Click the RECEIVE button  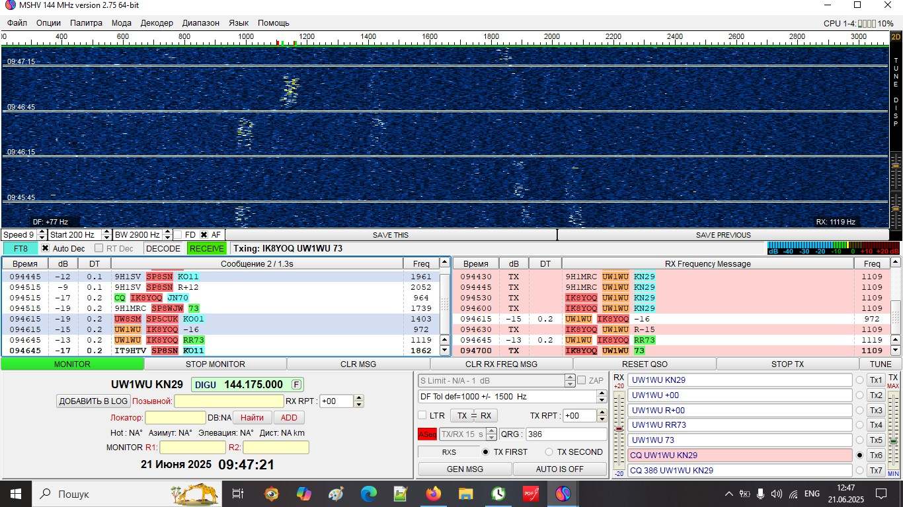(206, 248)
